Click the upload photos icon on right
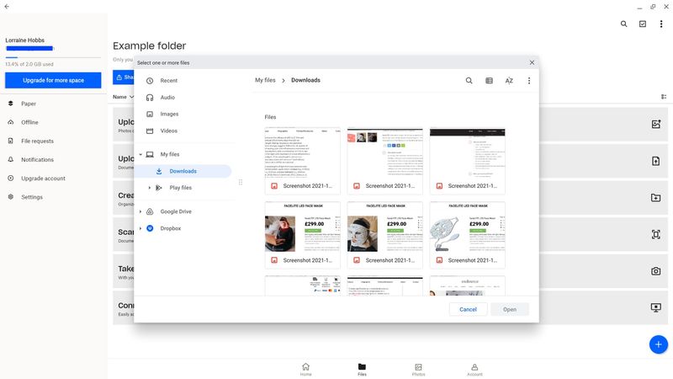 tap(656, 124)
